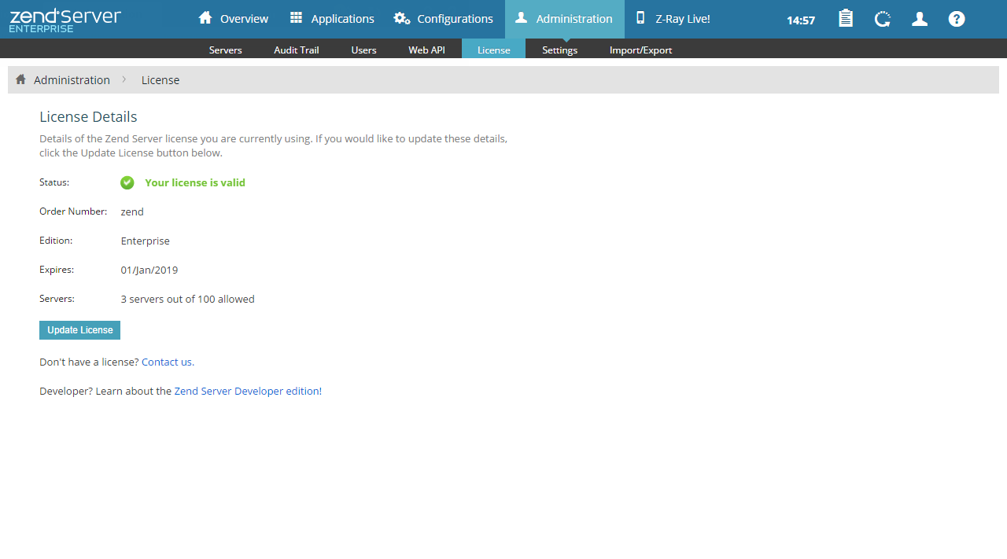
Task: Open Zend Server Developer edition link
Action: 246,392
